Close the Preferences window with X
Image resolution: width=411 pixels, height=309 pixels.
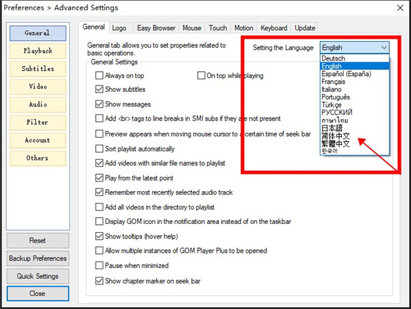397,8
